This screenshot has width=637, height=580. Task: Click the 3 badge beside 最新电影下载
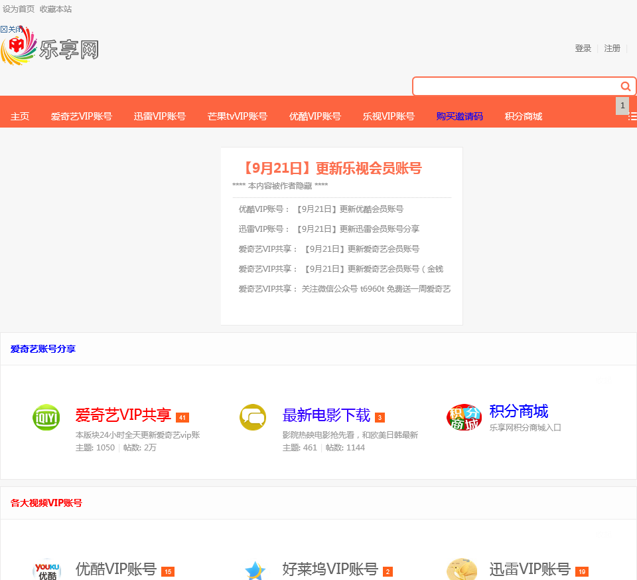point(380,417)
